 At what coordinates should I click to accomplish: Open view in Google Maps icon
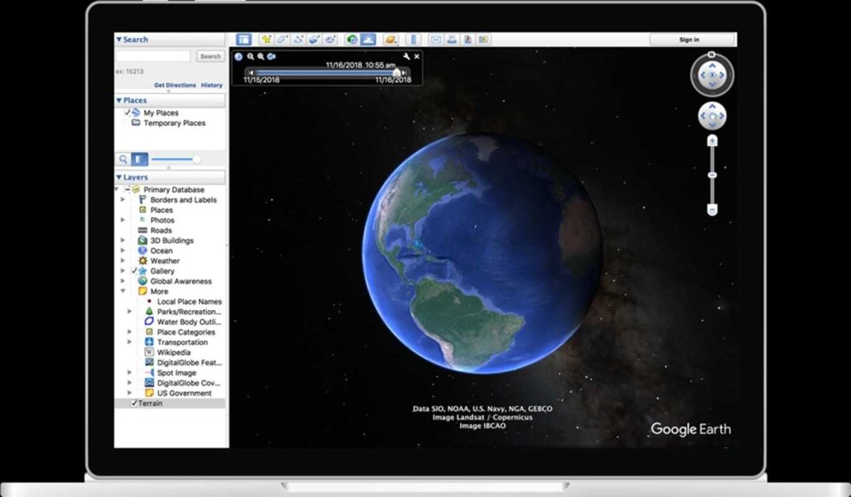[483, 39]
